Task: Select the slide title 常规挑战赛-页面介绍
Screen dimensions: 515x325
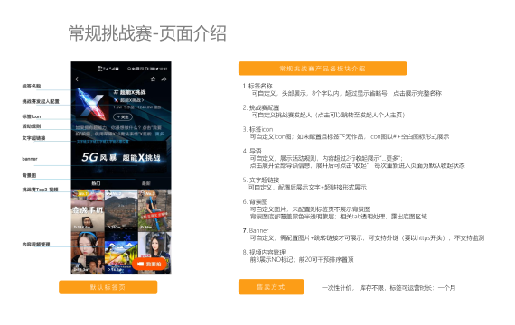Action: coord(147,33)
